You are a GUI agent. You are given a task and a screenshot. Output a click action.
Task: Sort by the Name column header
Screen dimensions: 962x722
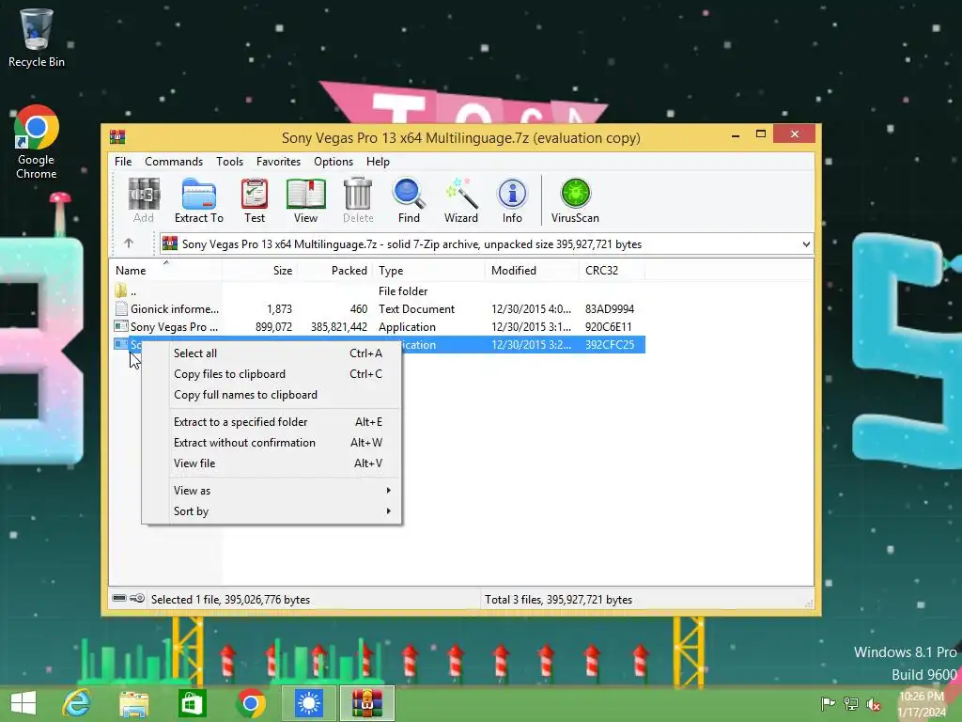(165, 270)
